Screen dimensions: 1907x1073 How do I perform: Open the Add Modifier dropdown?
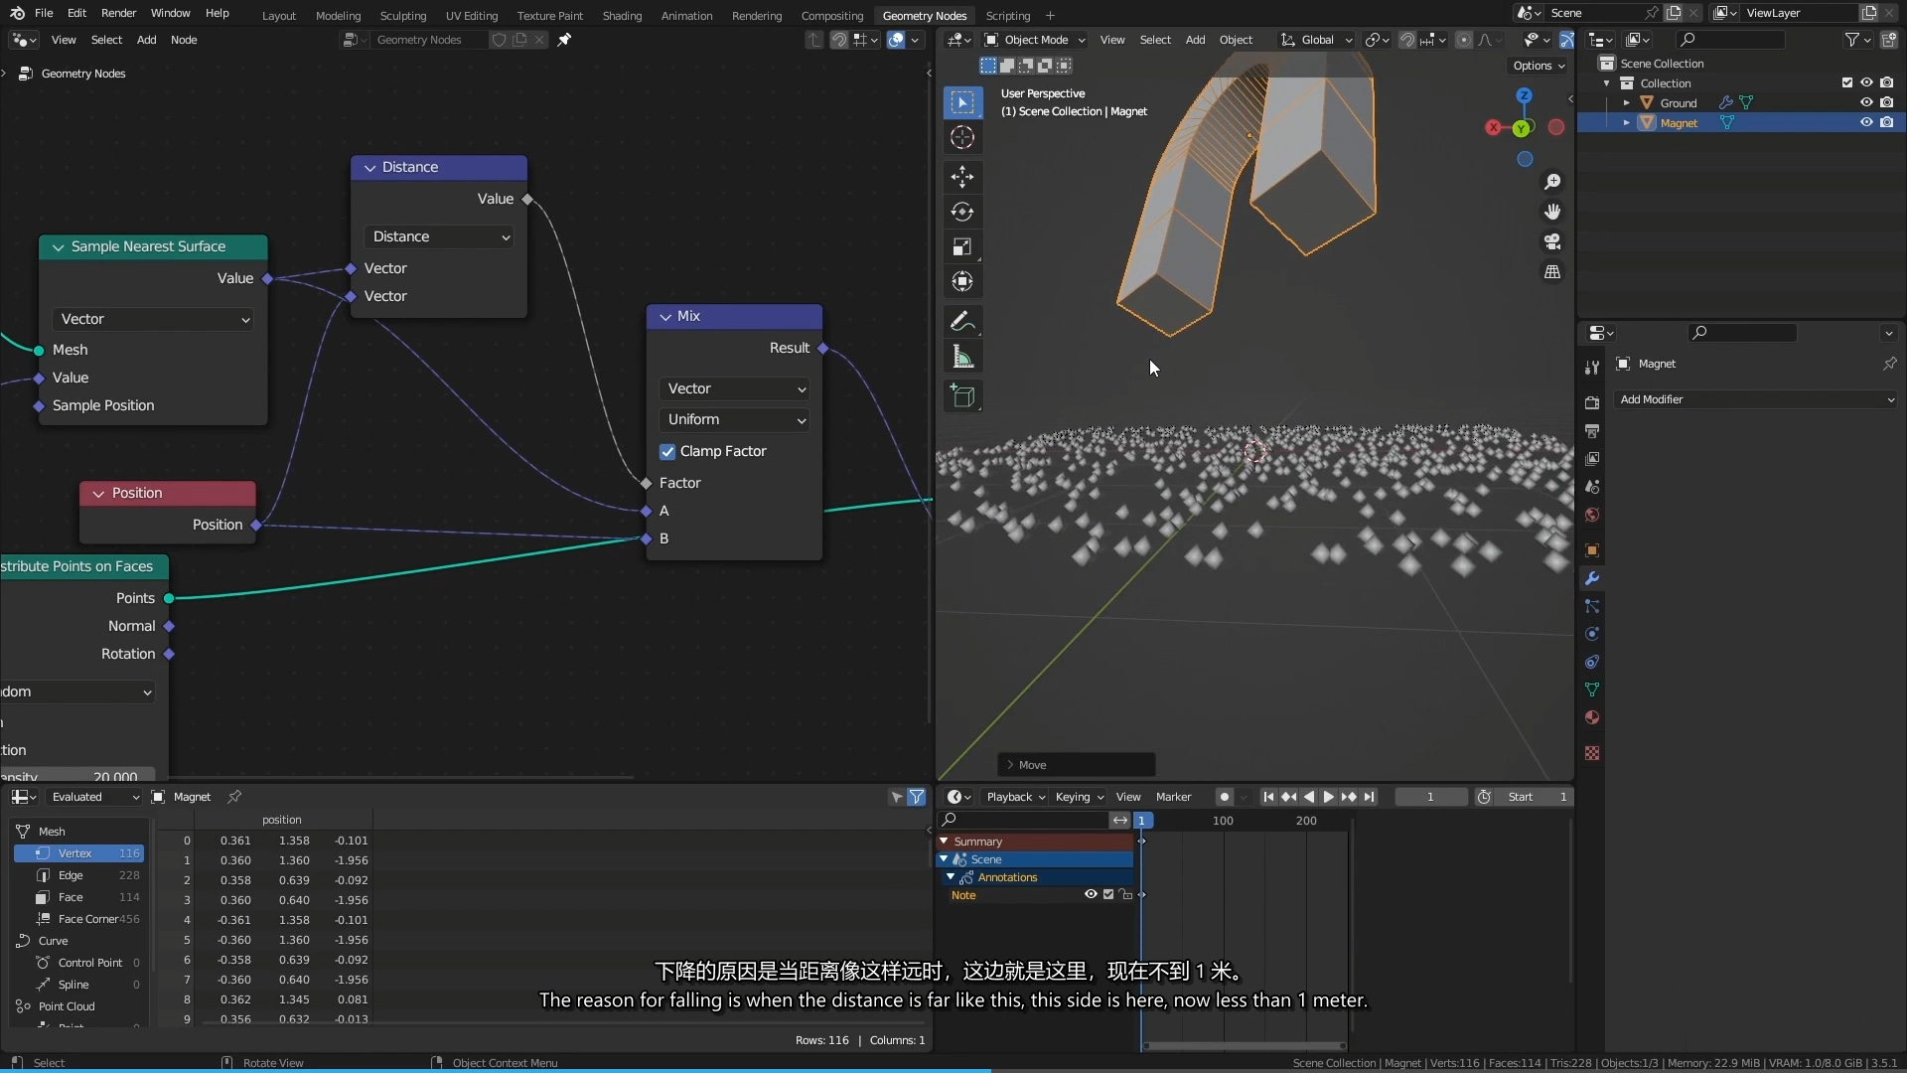[1755, 399]
